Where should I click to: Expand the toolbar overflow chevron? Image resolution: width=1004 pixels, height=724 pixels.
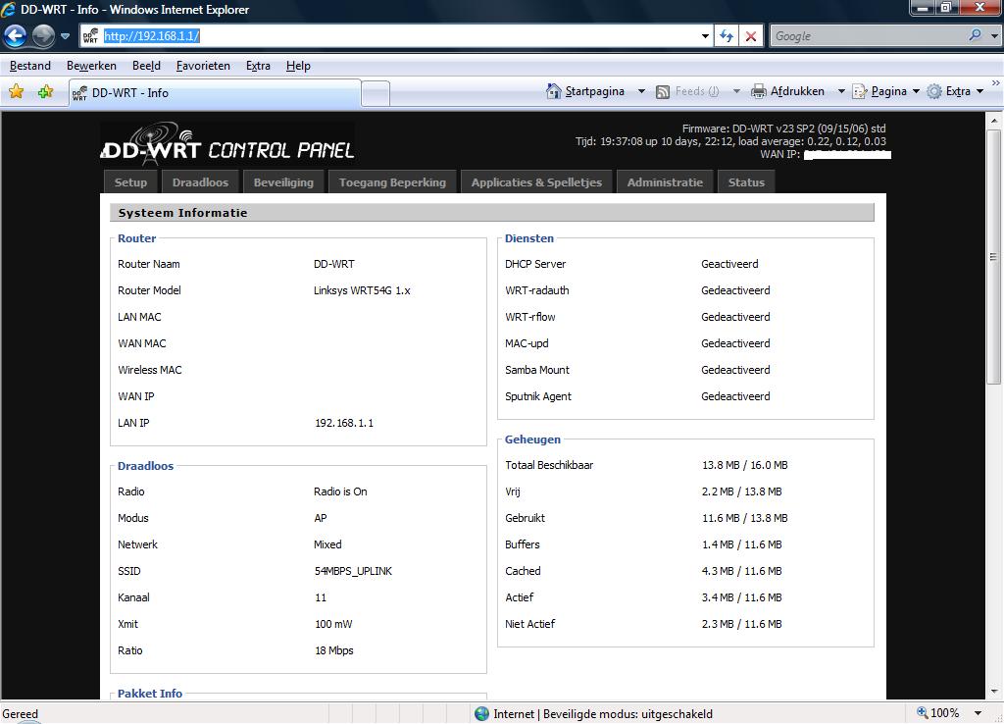pyautogui.click(x=996, y=83)
